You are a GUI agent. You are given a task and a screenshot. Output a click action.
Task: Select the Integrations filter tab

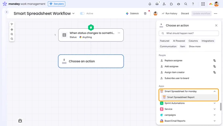(208, 41)
